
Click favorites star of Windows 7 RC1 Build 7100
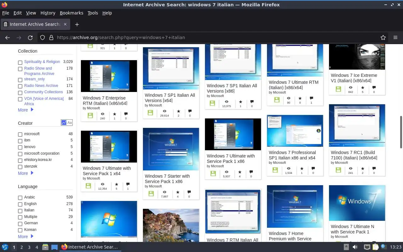click(x=362, y=169)
